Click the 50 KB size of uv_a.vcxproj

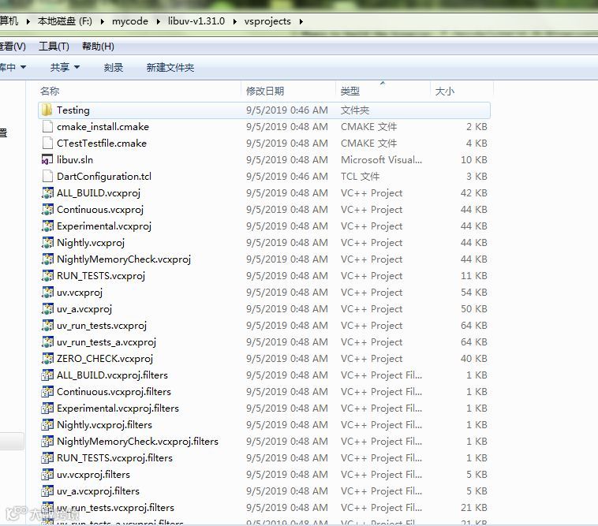pyautogui.click(x=474, y=309)
